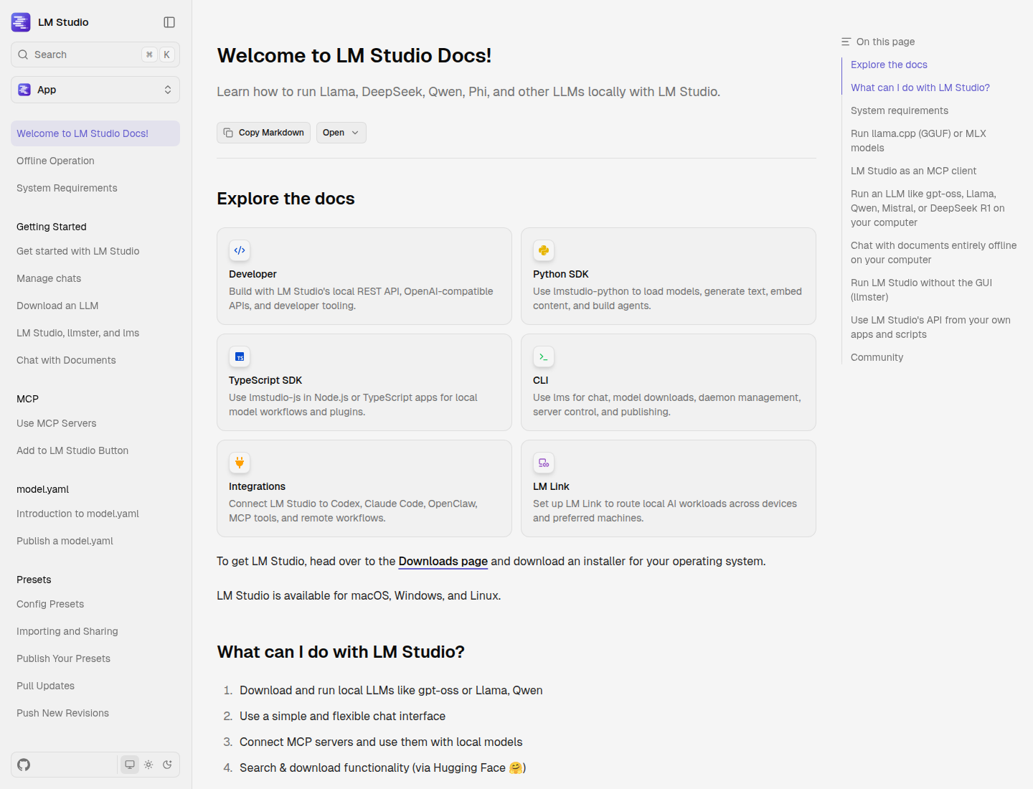1033x789 pixels.
Task: Jump to Run LM Studio without the GUI
Action: click(x=921, y=290)
